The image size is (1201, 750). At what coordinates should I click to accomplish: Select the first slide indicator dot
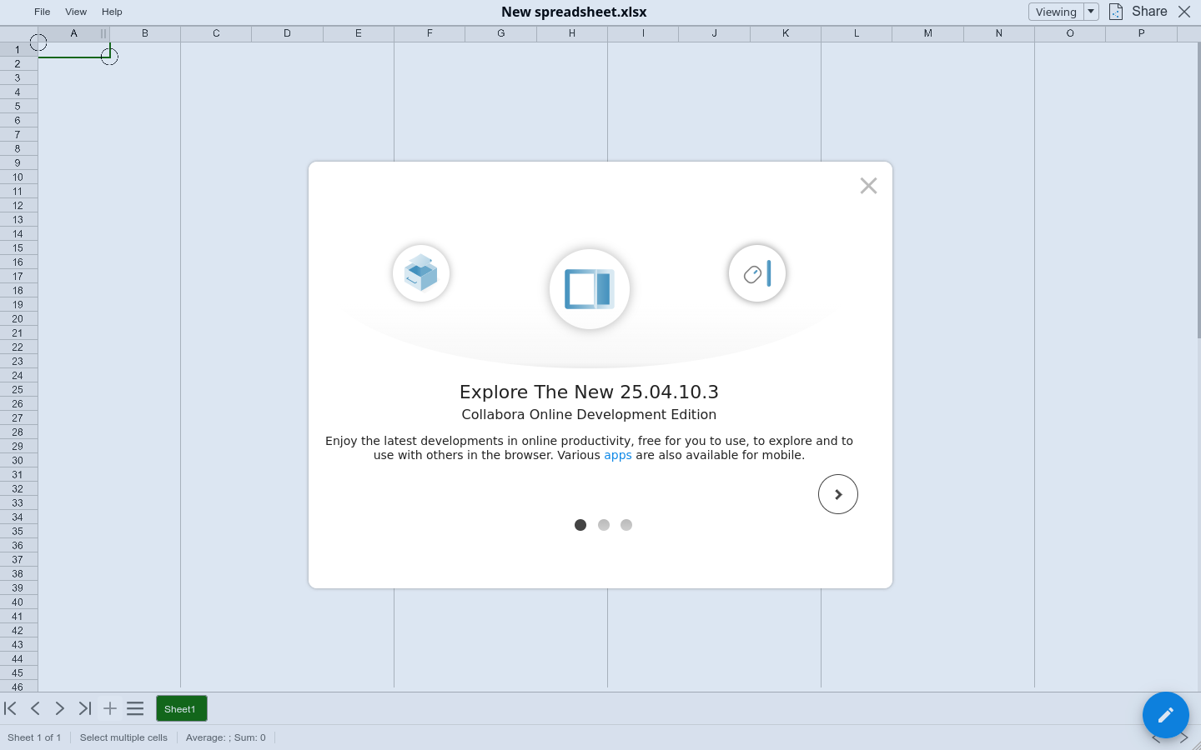click(x=580, y=525)
